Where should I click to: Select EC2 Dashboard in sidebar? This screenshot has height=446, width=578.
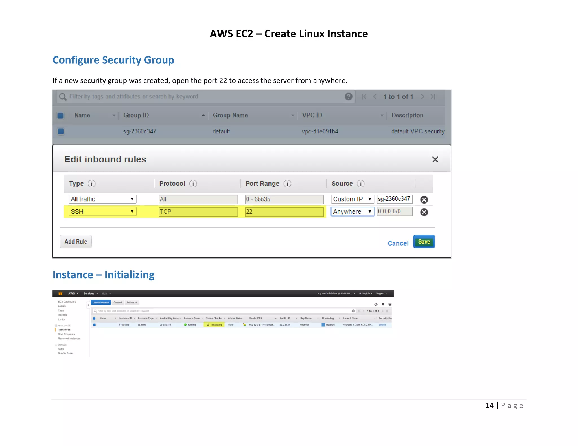[x=67, y=302]
